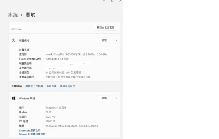
Task: Click the OS 組建 label
Action: coord(23,121)
